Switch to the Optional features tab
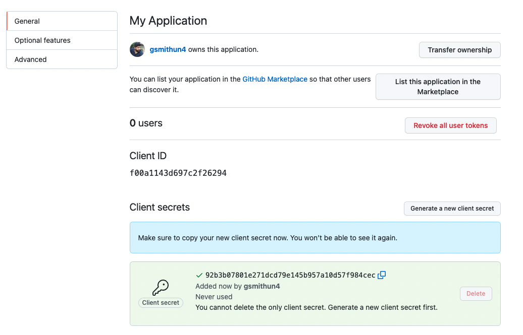This screenshot has width=523, height=335. [62, 40]
